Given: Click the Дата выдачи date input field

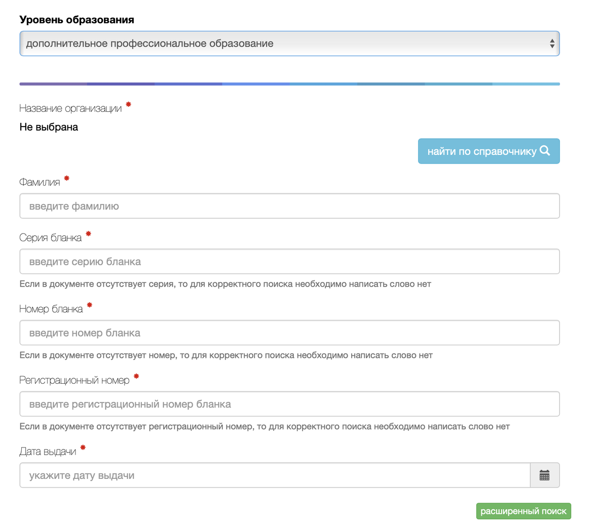Looking at the screenshot, I should tap(275, 475).
